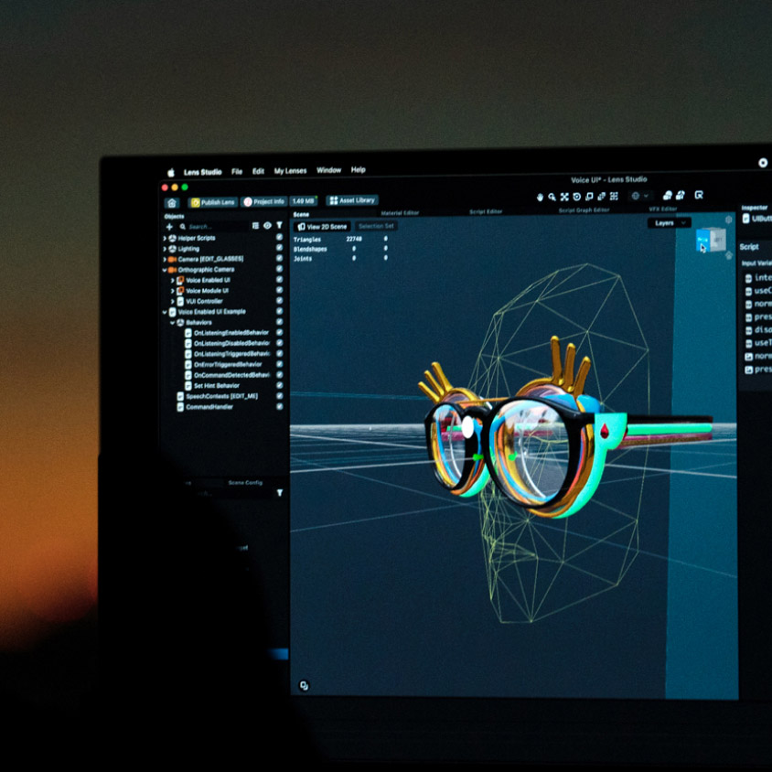
Task: Open the Edit menu
Action: click(x=258, y=171)
